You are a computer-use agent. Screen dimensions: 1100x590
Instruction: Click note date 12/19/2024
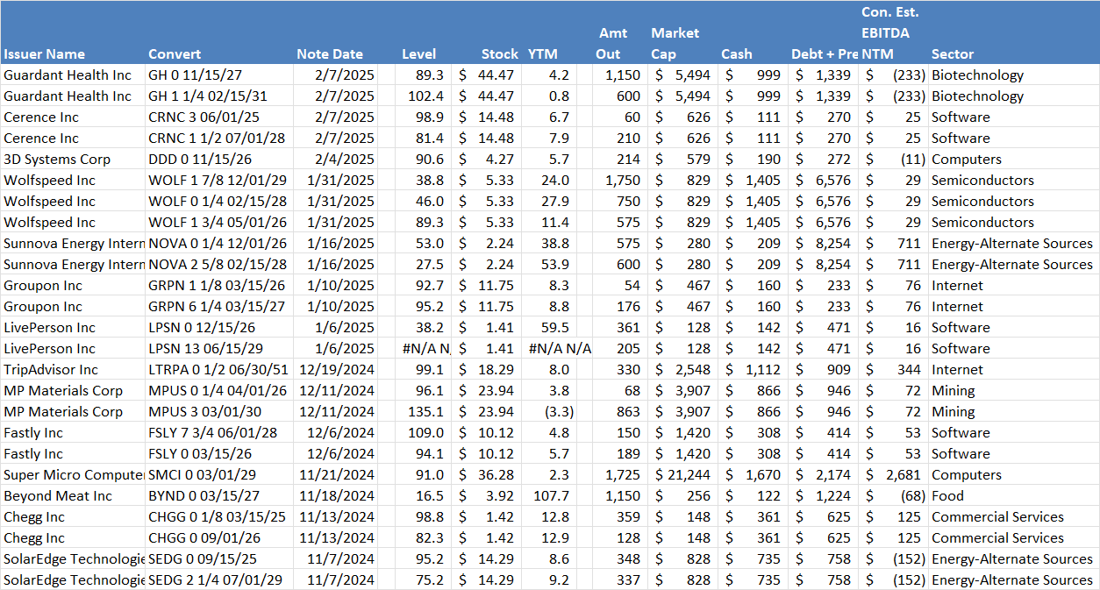(338, 370)
